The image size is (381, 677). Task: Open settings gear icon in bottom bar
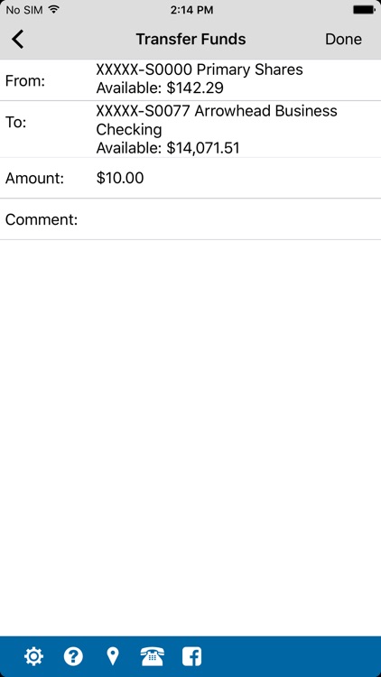33,656
